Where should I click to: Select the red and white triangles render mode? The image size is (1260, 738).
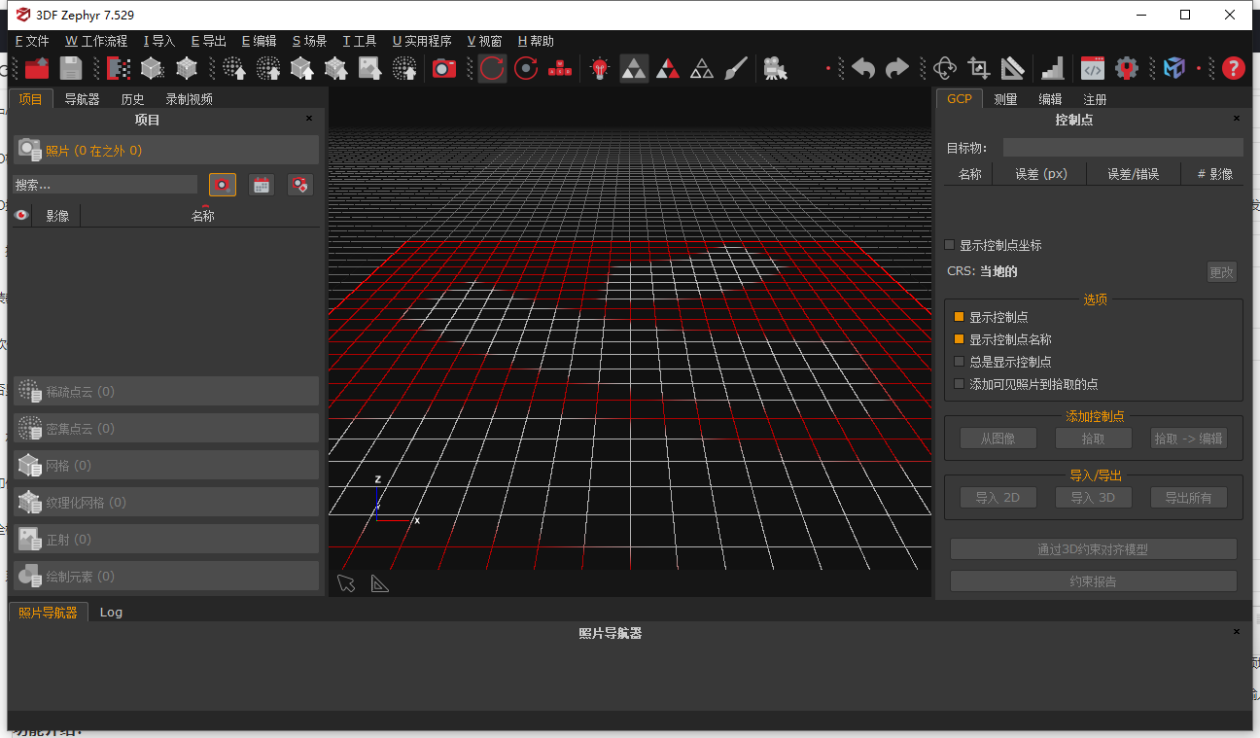[x=668, y=68]
